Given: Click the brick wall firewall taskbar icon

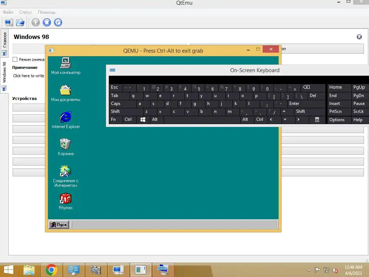Looking at the screenshot, I should click(x=96, y=270).
